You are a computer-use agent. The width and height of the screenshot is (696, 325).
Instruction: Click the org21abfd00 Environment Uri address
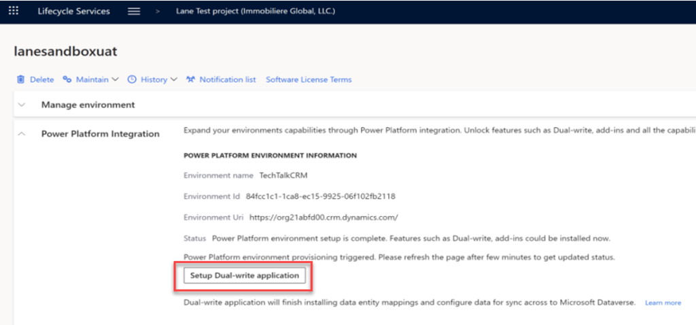click(x=324, y=218)
